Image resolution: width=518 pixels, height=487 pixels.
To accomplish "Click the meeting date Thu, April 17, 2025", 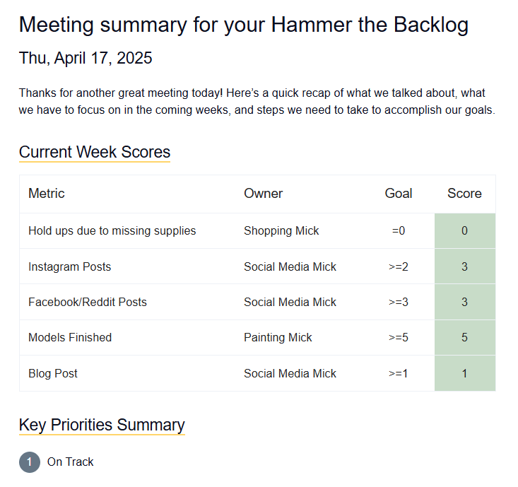I will pos(86,58).
